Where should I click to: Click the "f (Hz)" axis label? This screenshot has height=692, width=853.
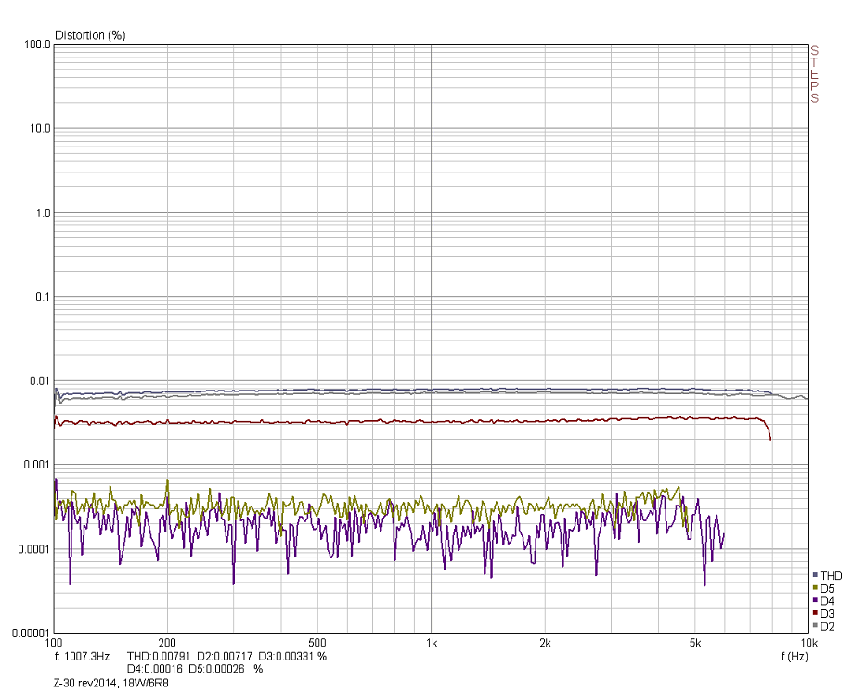[795, 657]
